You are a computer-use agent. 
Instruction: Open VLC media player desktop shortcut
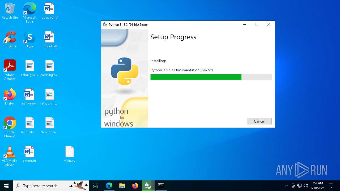coord(10,156)
